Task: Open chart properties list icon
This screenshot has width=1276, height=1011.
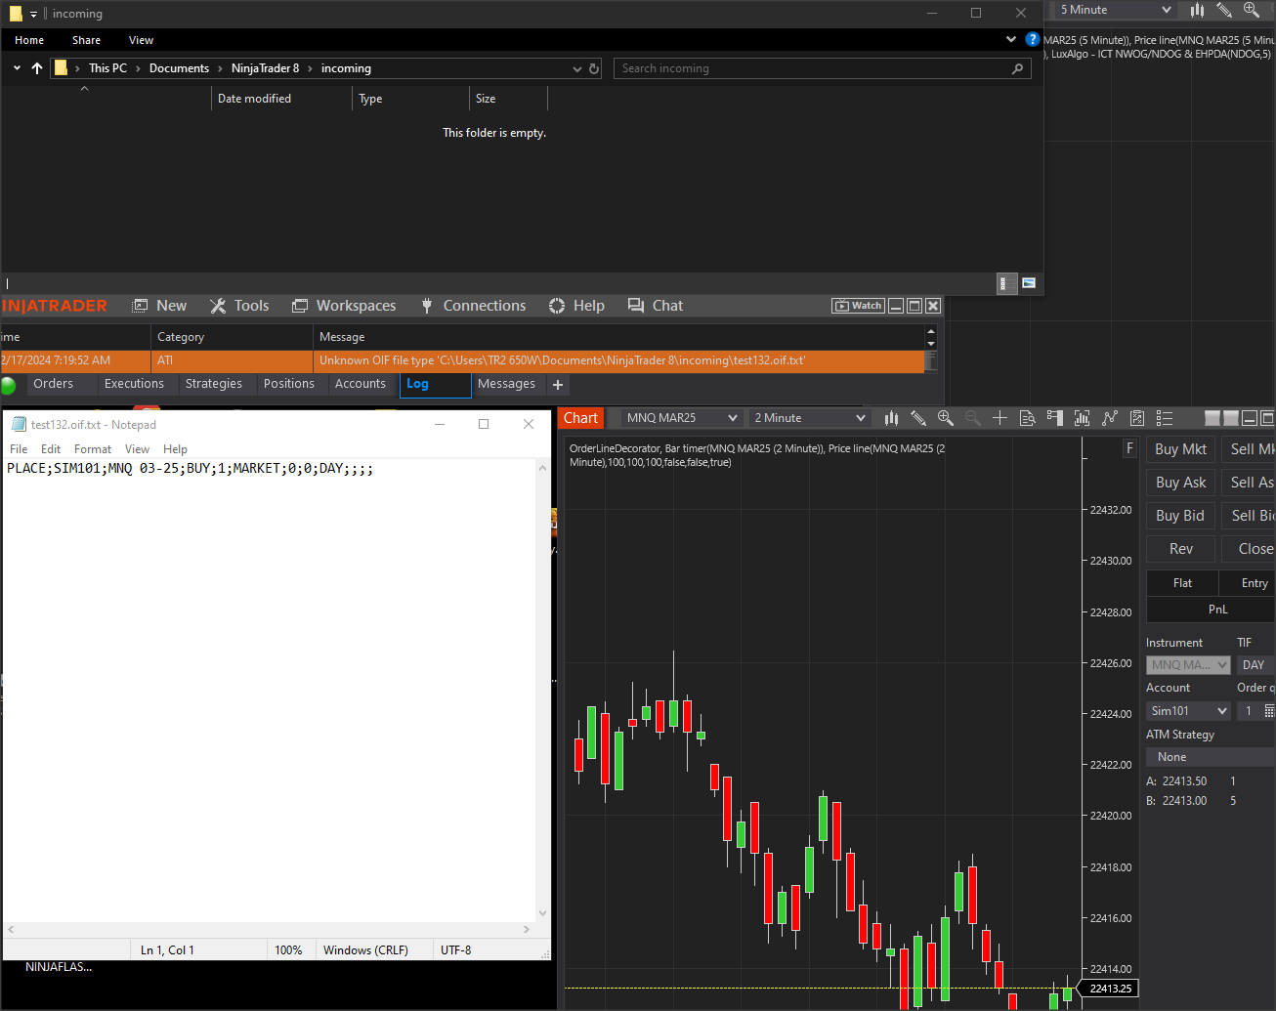Action: (x=1165, y=418)
